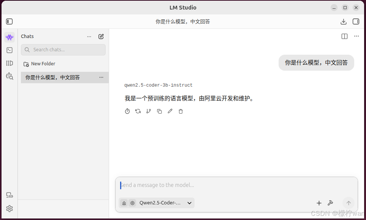Open the tools hammer icon
The image size is (366, 220).
click(x=330, y=203)
